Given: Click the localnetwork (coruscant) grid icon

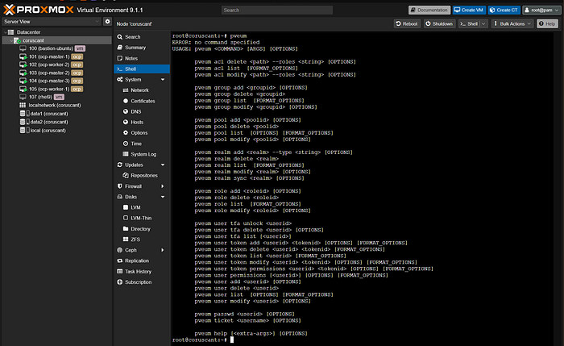Looking at the screenshot, I should click(23, 106).
